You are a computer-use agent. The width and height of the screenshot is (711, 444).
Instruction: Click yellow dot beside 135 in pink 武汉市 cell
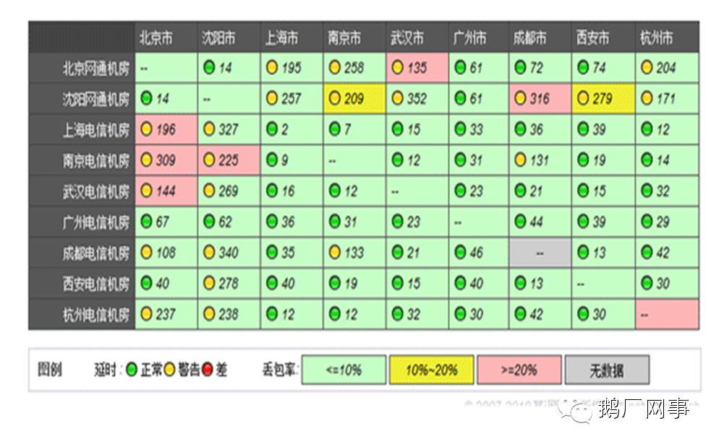[397, 67]
